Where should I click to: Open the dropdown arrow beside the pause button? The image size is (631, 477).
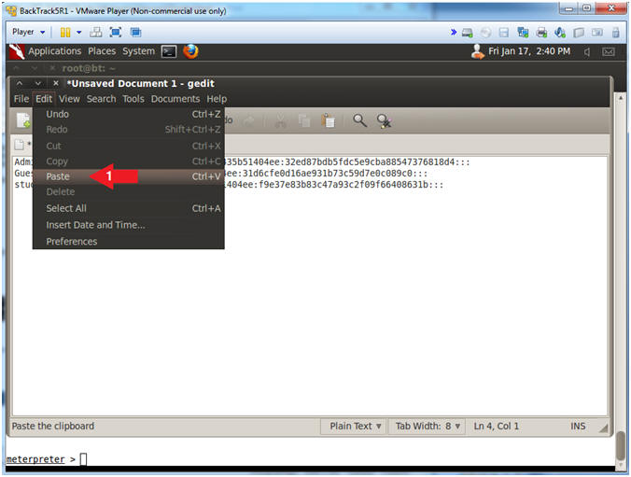pyautogui.click(x=78, y=32)
